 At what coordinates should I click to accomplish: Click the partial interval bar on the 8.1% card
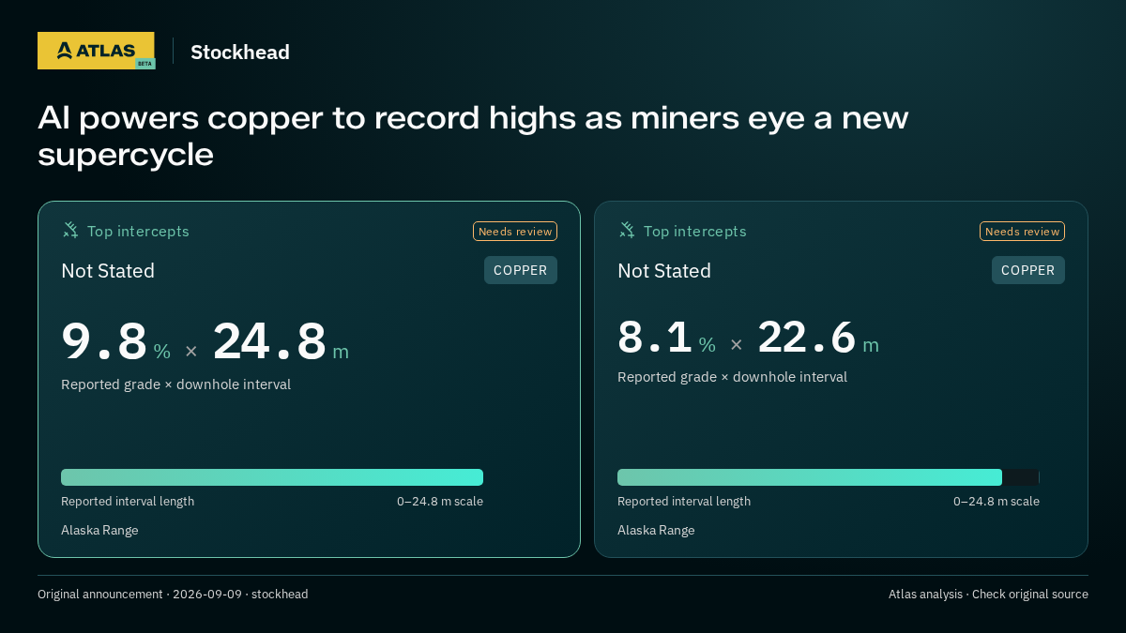pos(810,477)
